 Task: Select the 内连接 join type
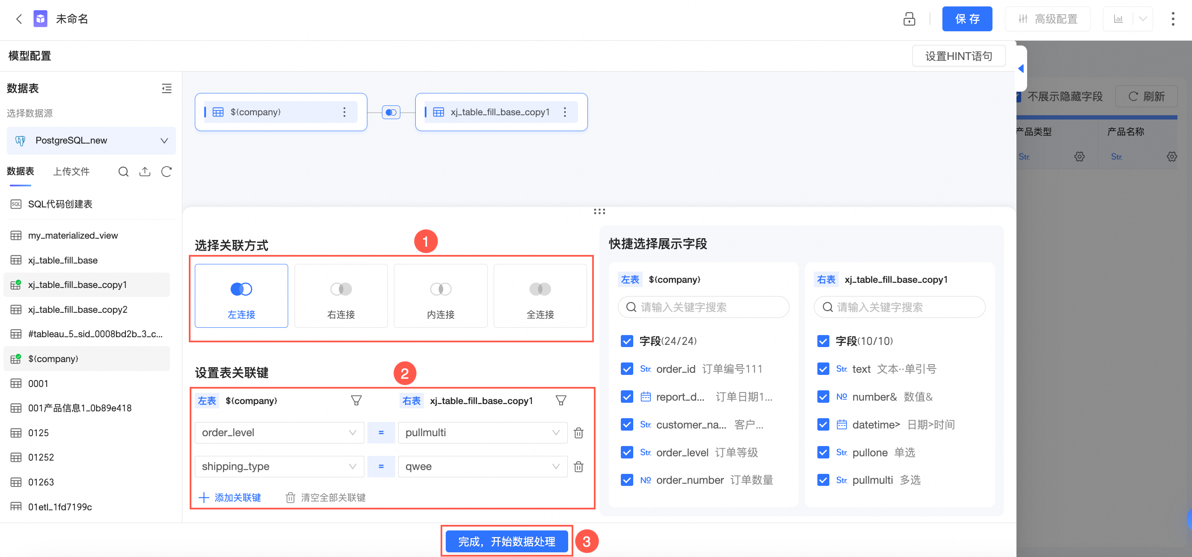[x=440, y=296]
